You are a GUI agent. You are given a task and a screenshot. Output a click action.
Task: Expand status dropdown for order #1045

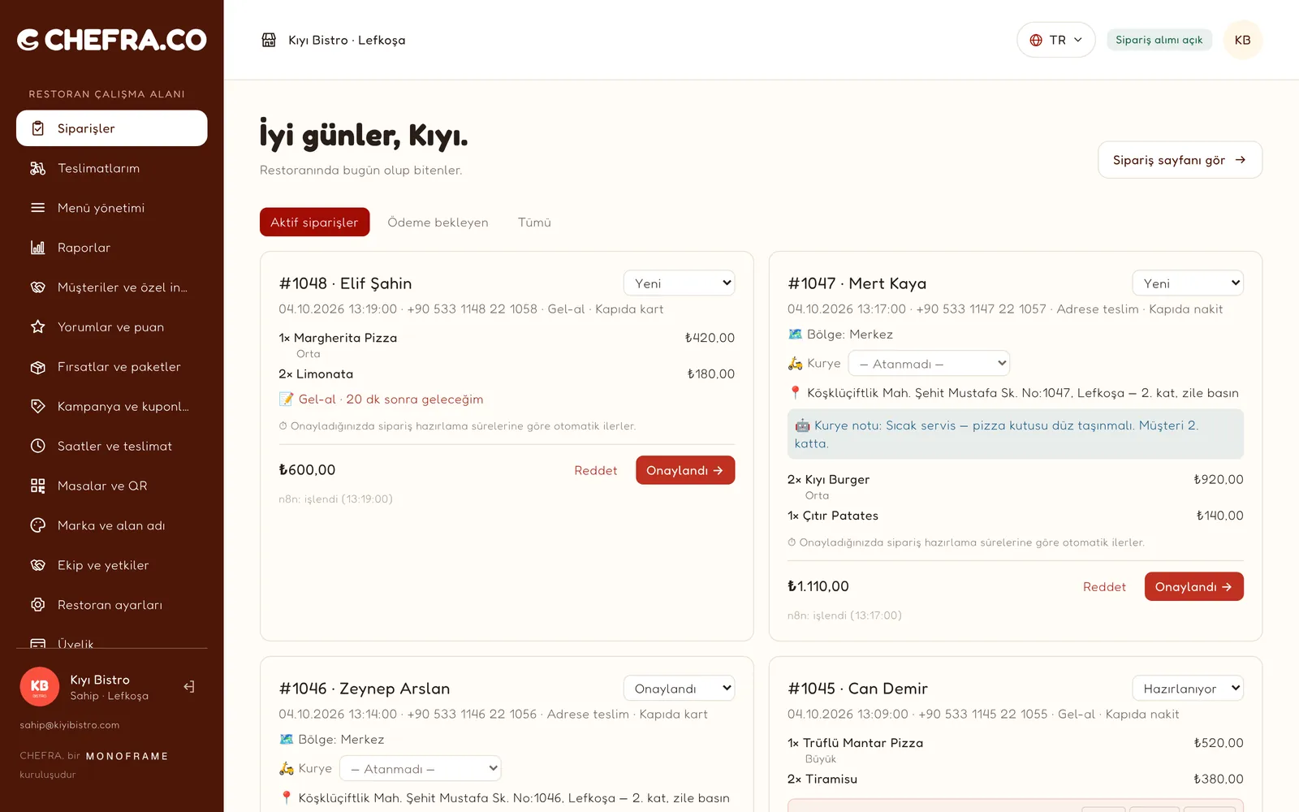click(x=1188, y=688)
